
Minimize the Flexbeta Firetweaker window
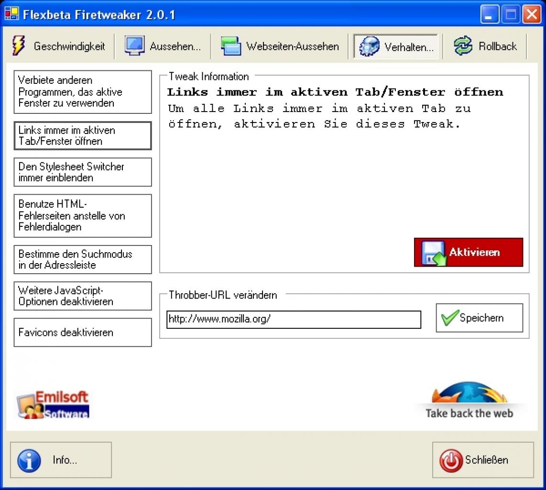(489, 15)
